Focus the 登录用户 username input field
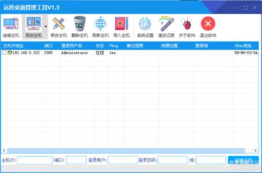This screenshot has height=173, width=262. [123, 160]
